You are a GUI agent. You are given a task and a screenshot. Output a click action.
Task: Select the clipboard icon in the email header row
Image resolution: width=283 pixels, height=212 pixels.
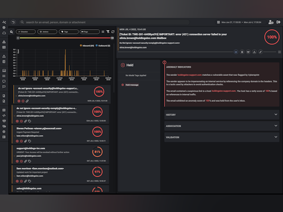[x=242, y=52]
